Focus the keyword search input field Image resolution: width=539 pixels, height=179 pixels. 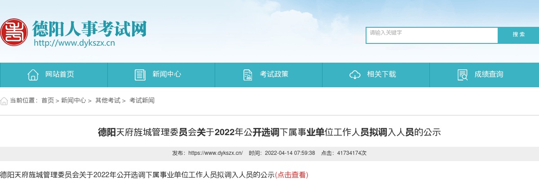(x=432, y=35)
